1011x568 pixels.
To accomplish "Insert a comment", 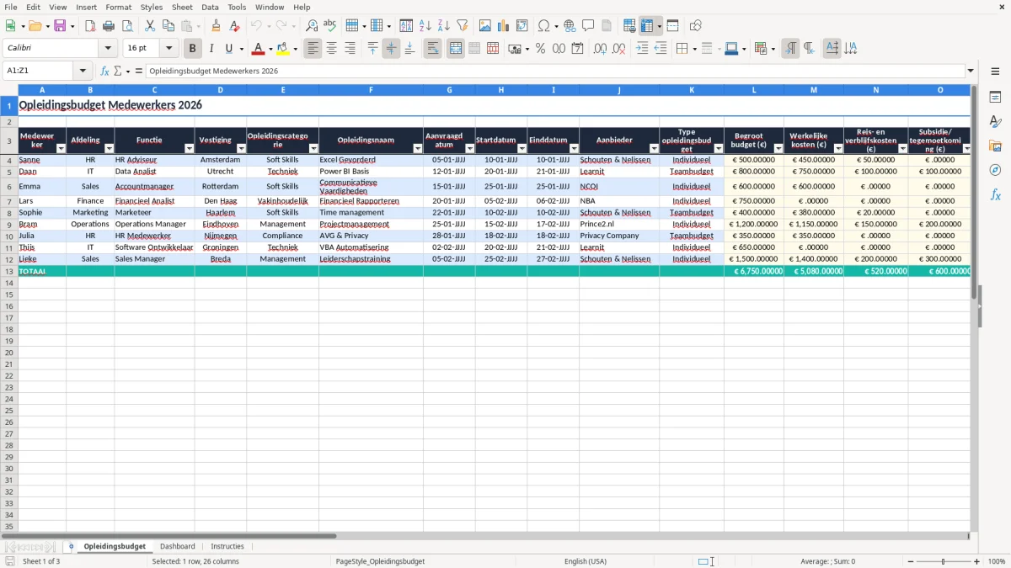I will [x=588, y=26].
